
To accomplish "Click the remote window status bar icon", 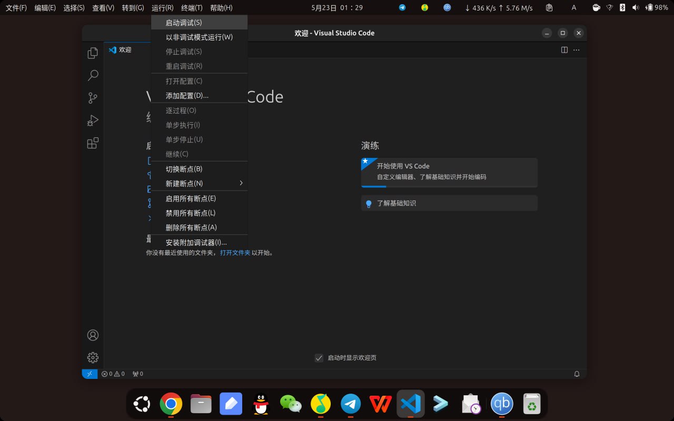I will tap(90, 374).
